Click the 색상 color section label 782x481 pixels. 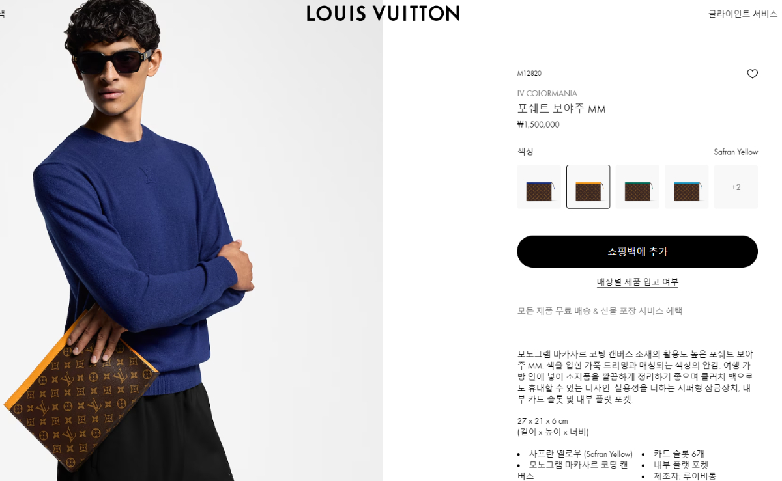click(x=525, y=152)
